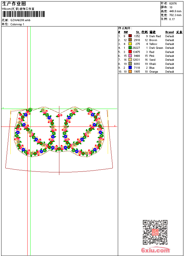Click the N# column header
The image size is (184, 256).
126,32
